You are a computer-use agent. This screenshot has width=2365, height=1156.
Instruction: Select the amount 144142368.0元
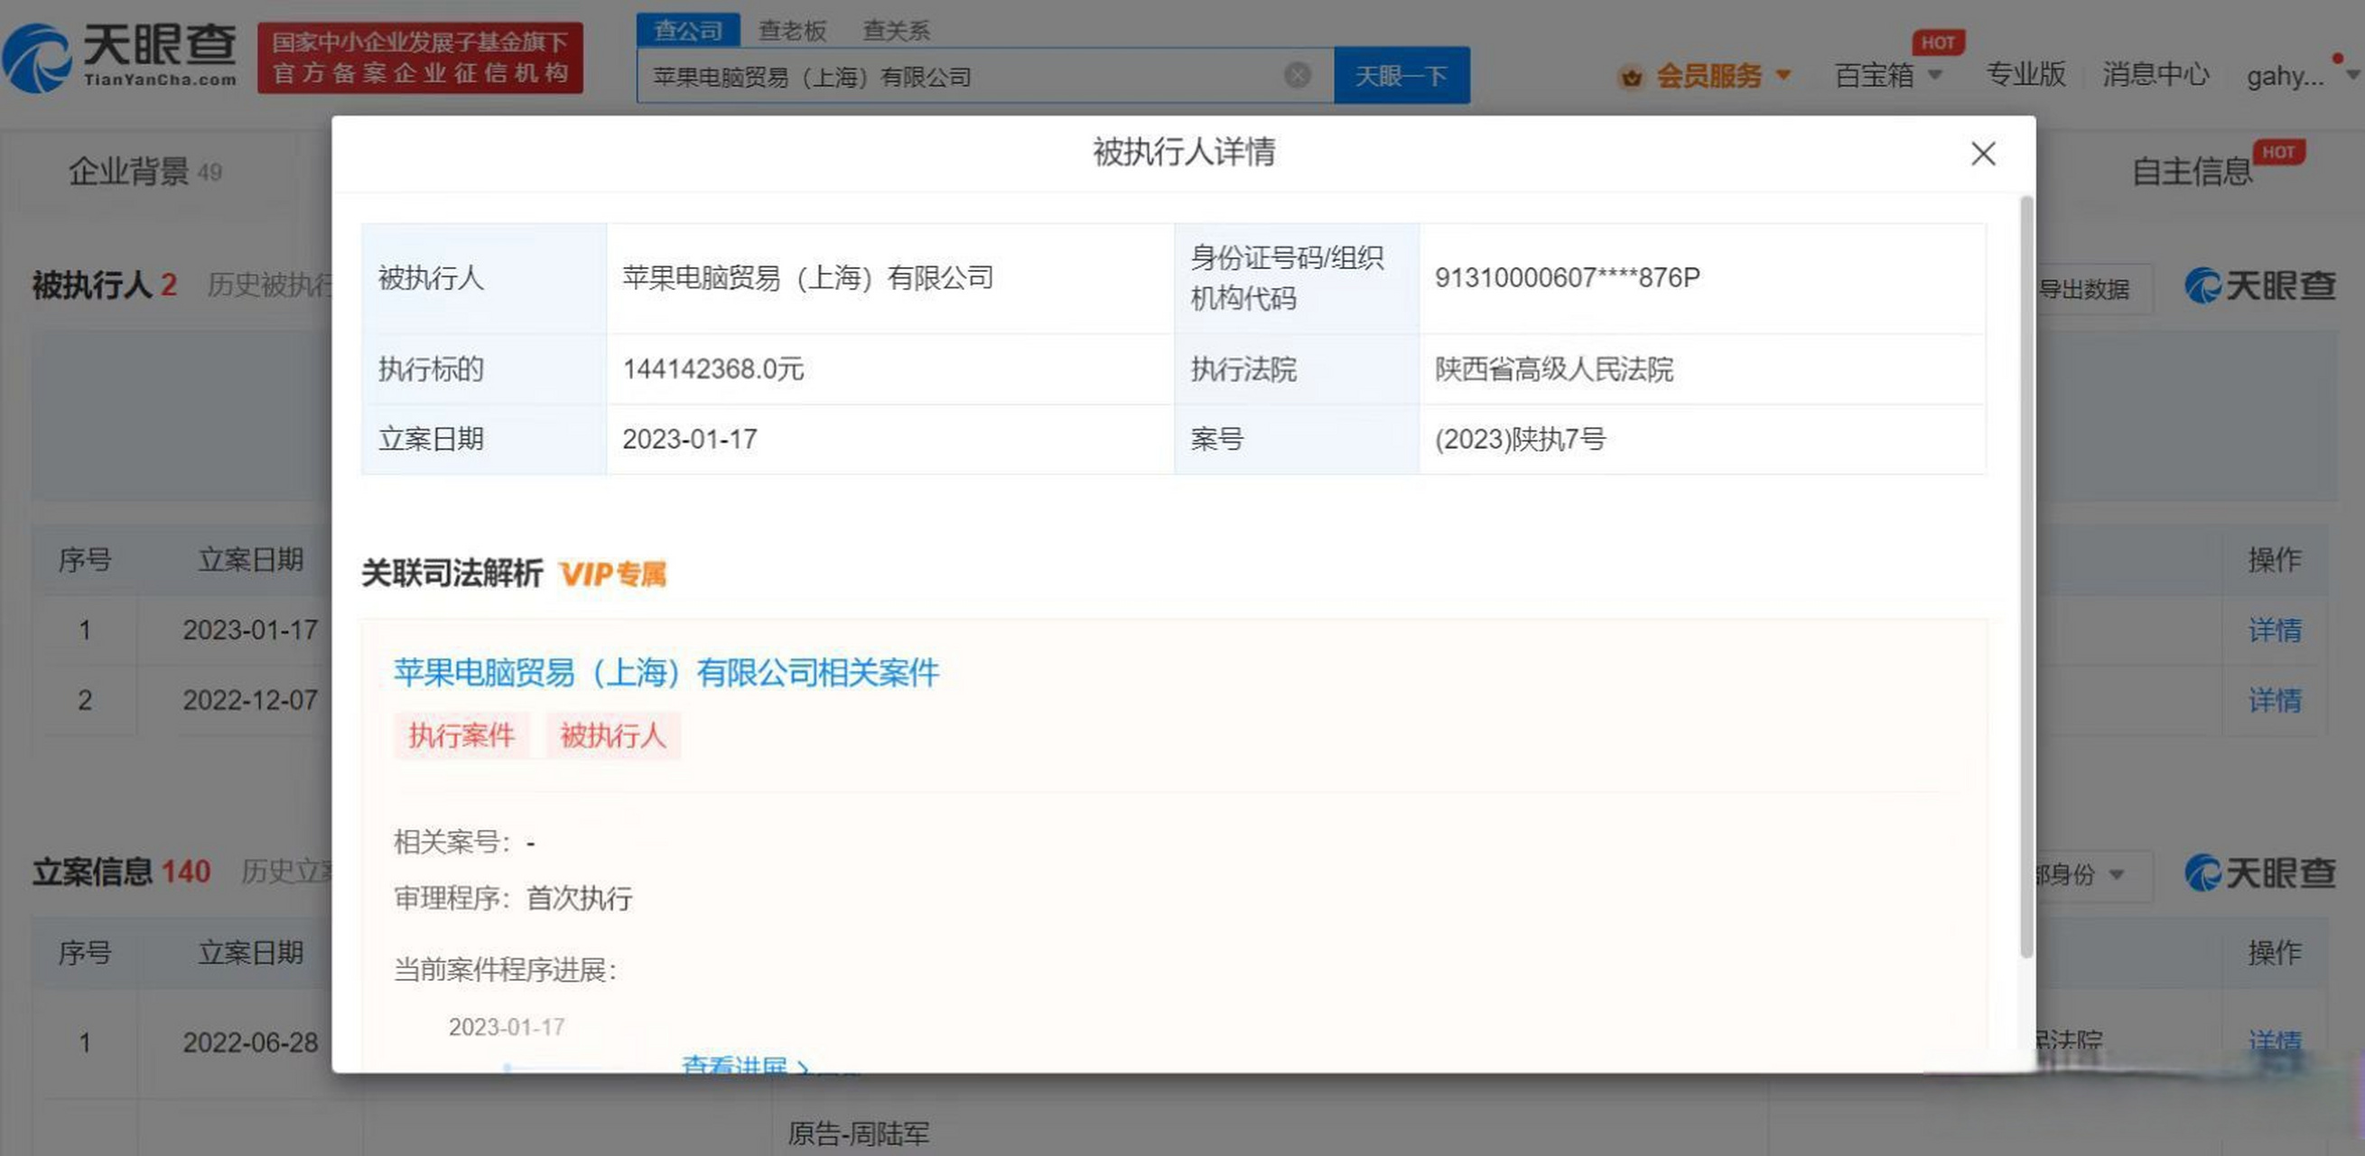point(713,369)
